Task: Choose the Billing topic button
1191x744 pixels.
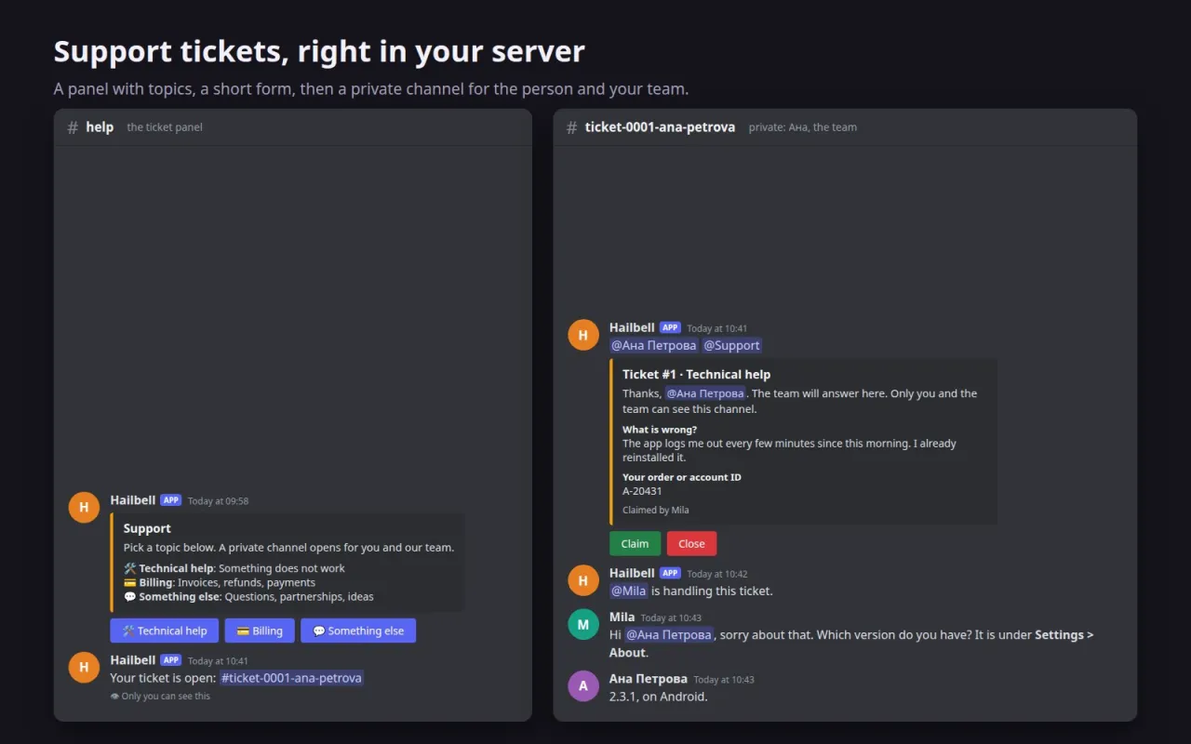Action: tap(260, 631)
